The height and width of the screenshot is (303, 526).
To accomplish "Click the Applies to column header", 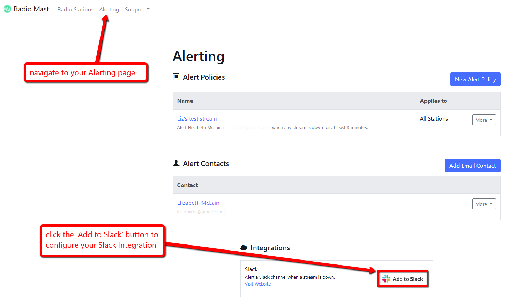I will tap(433, 101).
